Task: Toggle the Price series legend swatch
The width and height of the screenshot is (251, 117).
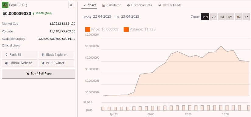Action: [x=88, y=29]
